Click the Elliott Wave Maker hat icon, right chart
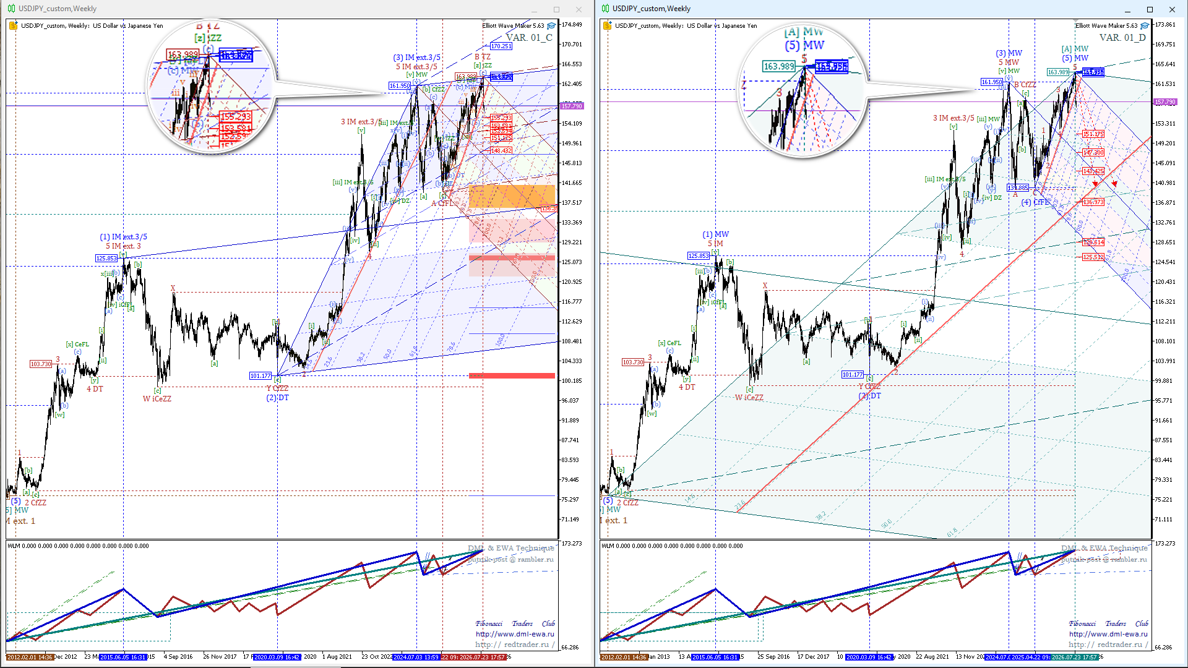Viewport: 1188px width, 668px height. click(x=1145, y=26)
